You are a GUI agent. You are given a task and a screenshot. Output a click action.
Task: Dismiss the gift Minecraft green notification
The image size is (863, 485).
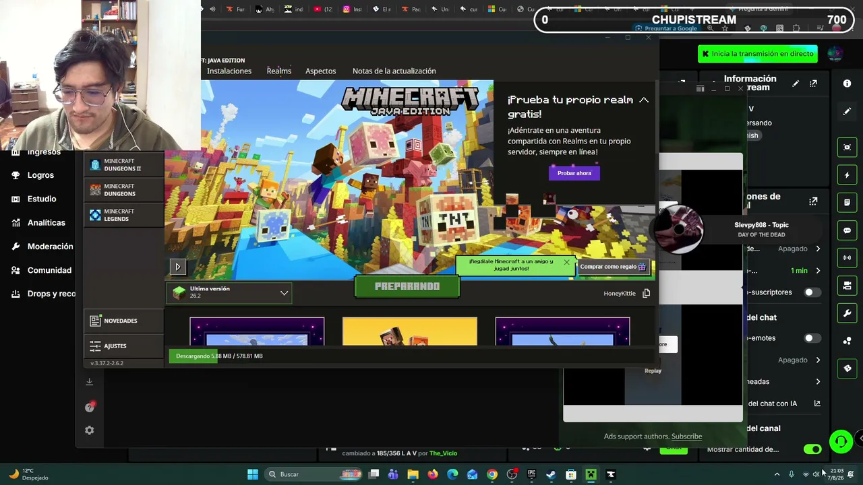pyautogui.click(x=566, y=261)
